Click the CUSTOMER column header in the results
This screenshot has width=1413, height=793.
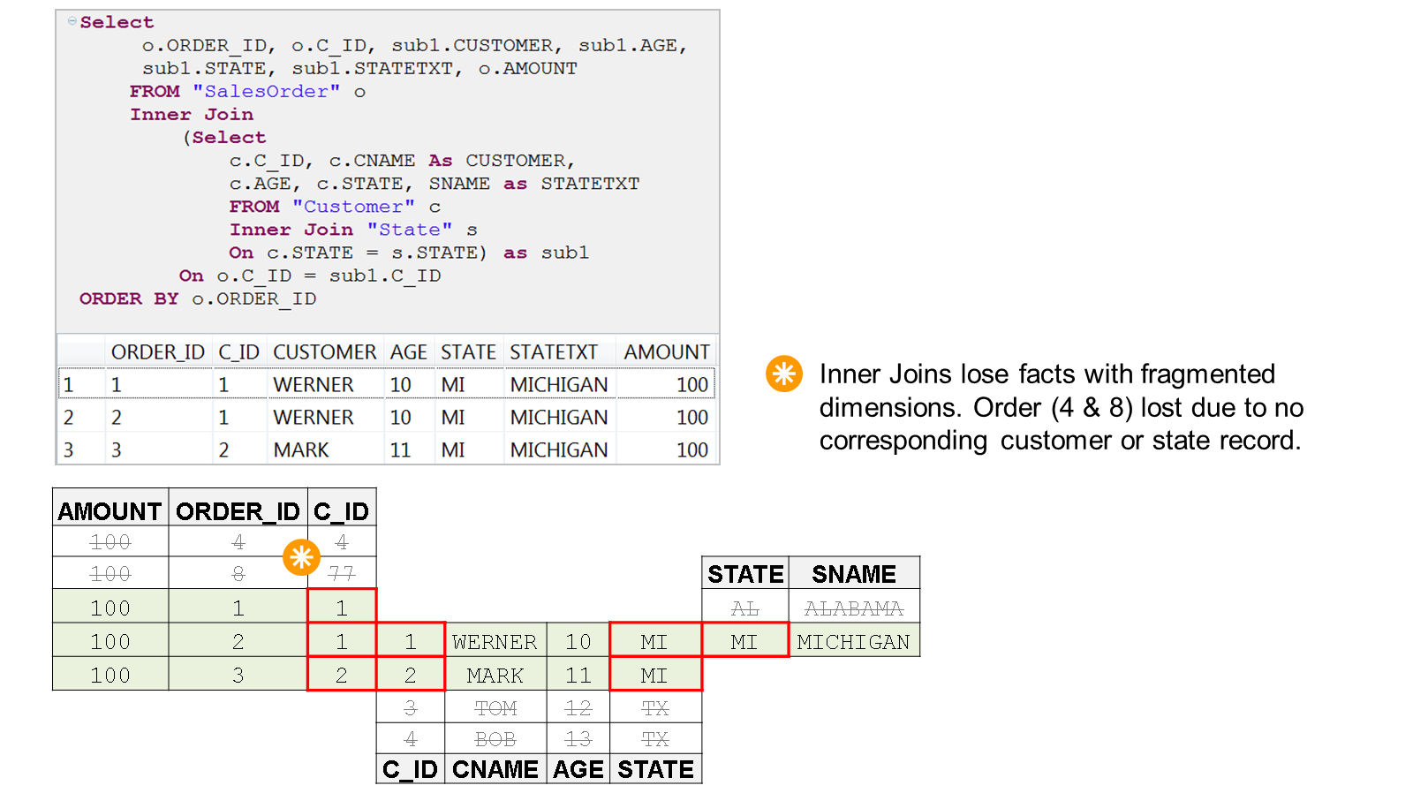pyautogui.click(x=324, y=352)
